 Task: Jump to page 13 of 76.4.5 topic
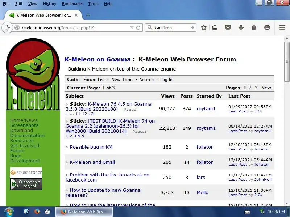(91, 114)
